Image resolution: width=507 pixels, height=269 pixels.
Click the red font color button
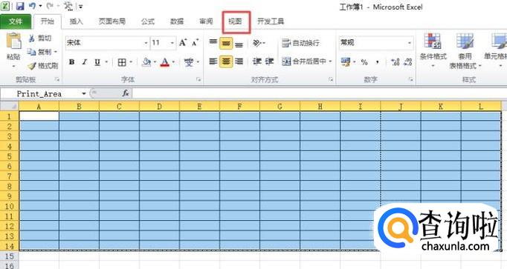click(x=165, y=62)
